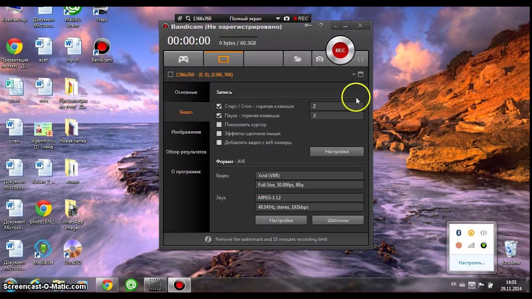The image size is (532, 299).
Task: Click the info icon in Bandicam footer
Action: 208,239
